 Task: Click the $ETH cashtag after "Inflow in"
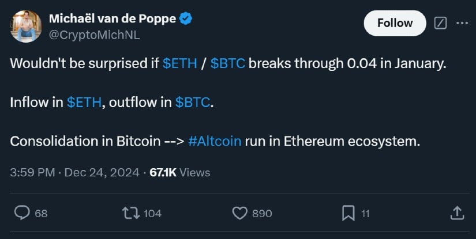(84, 103)
